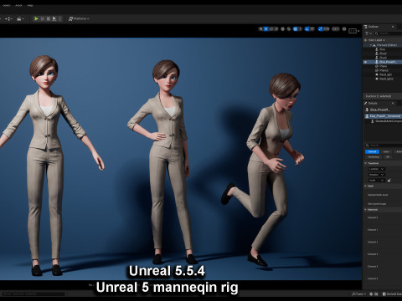Toggle world/local coordinate globe icon
Image resolution: width=402 pixels, height=301 pixels.
coord(282,28)
